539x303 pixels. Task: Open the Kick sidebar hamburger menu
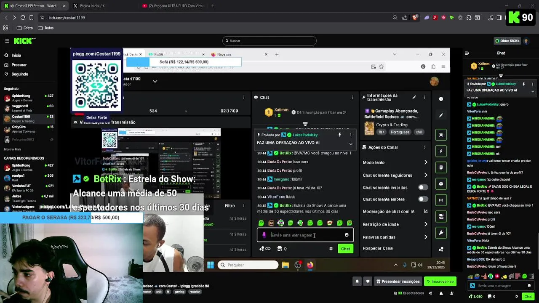click(7, 41)
